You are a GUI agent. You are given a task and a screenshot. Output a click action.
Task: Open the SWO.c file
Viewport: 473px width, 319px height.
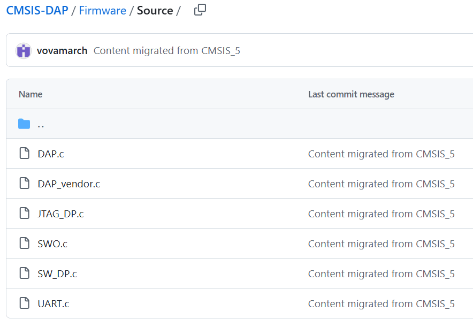52,244
